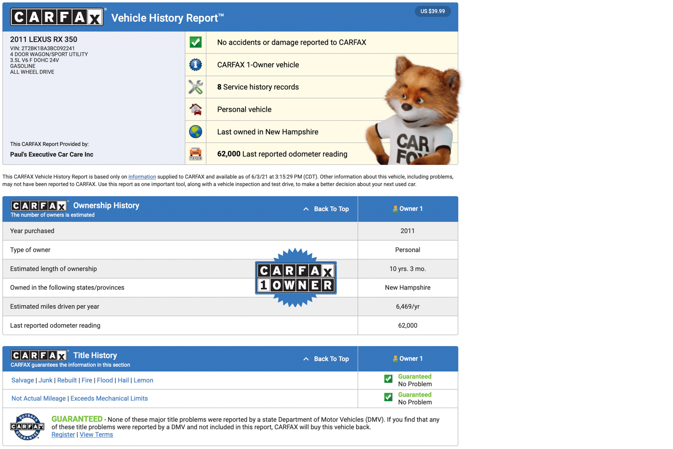This screenshot has height=449, width=673.
Task: Click the service history wrench icon
Action: (196, 87)
